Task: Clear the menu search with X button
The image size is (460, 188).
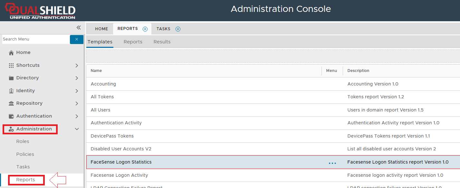Action: 77,39
